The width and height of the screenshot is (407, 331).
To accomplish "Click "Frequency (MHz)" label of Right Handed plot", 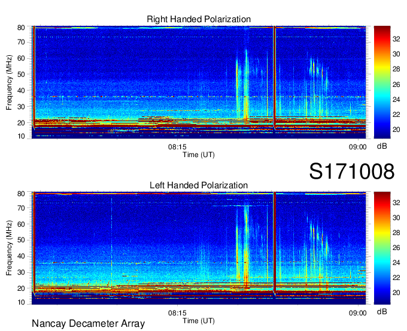I will pyautogui.click(x=9, y=82).
